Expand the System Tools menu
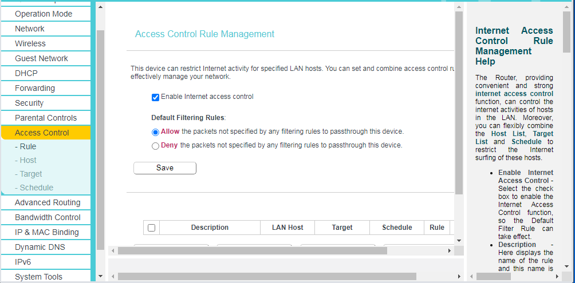This screenshot has width=575, height=283. click(38, 277)
